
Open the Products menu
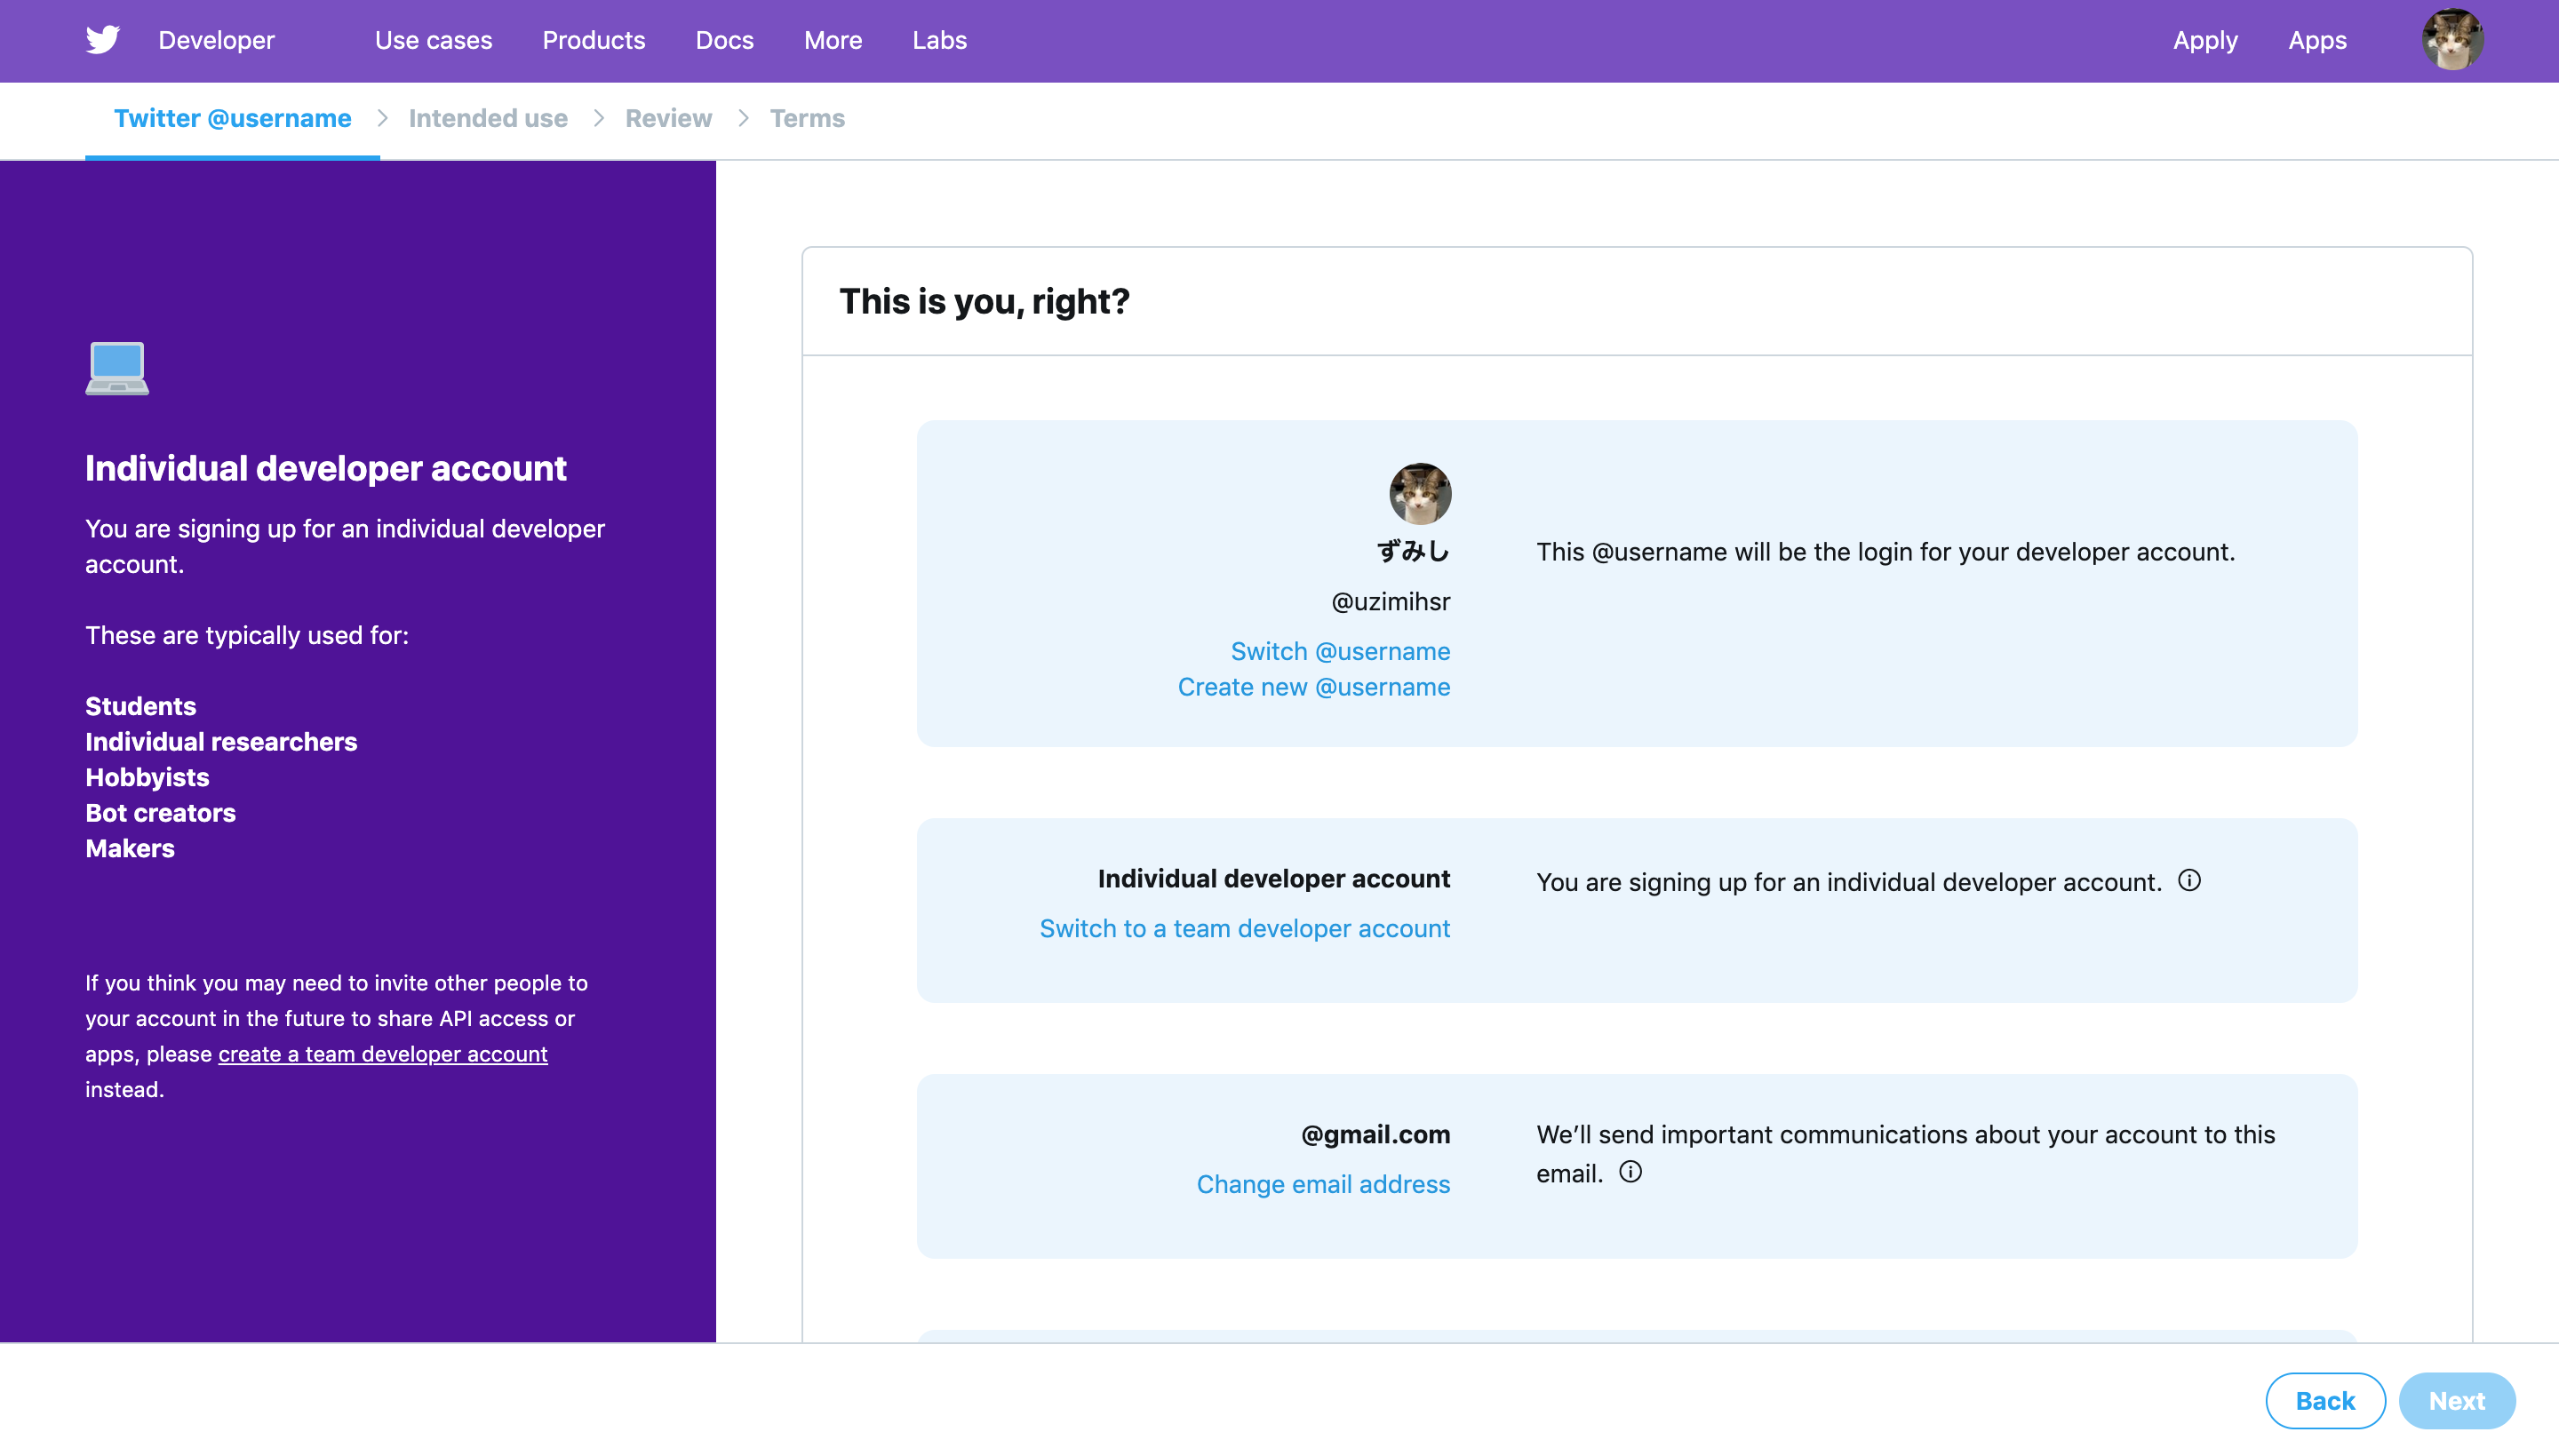click(x=594, y=40)
